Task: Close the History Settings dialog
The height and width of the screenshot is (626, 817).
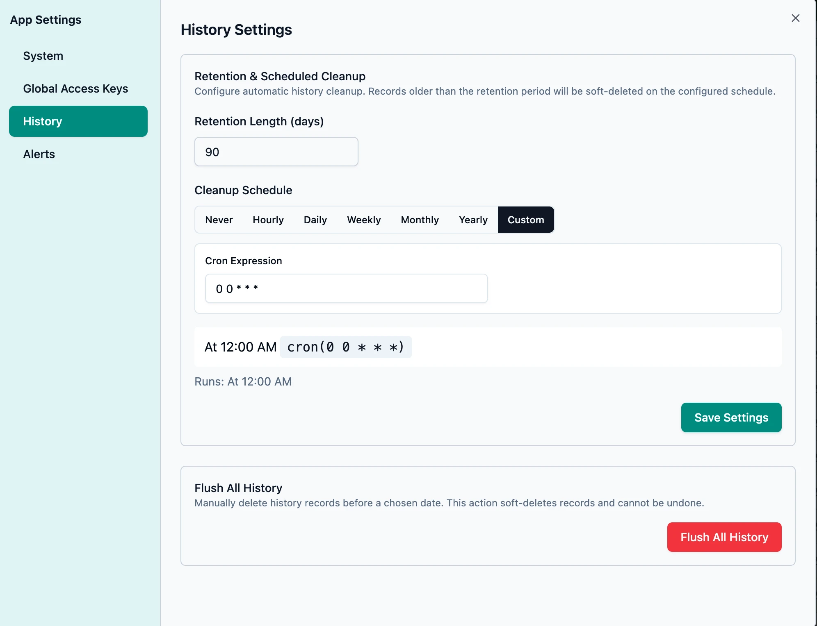Action: [795, 18]
